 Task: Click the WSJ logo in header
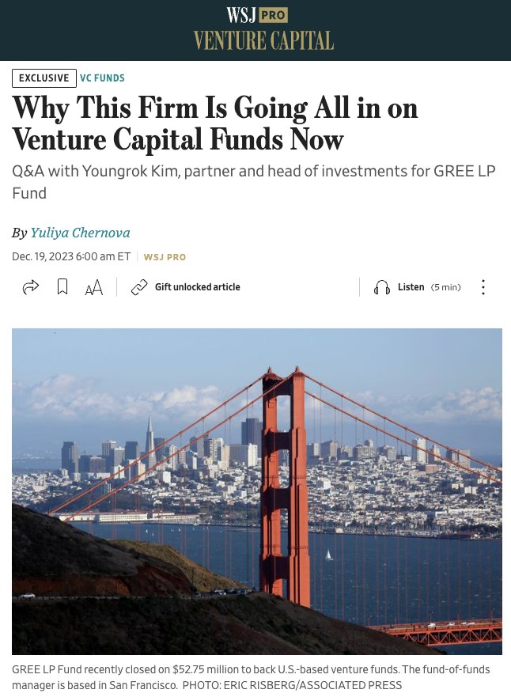pyautogui.click(x=240, y=15)
